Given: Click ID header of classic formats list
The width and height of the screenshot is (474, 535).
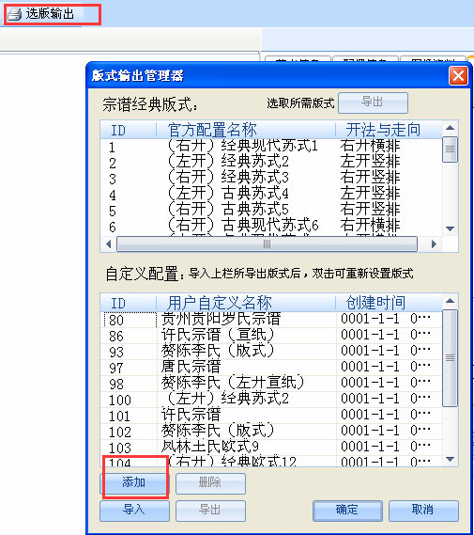Looking at the screenshot, I should [x=128, y=130].
